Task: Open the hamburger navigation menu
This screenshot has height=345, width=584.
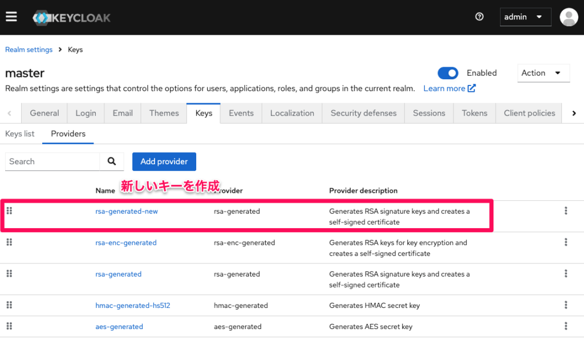Action: pos(11,17)
